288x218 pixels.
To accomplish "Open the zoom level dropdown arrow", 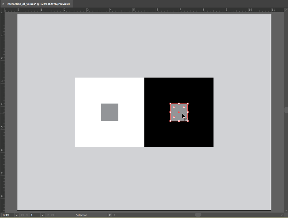I will pos(17,215).
